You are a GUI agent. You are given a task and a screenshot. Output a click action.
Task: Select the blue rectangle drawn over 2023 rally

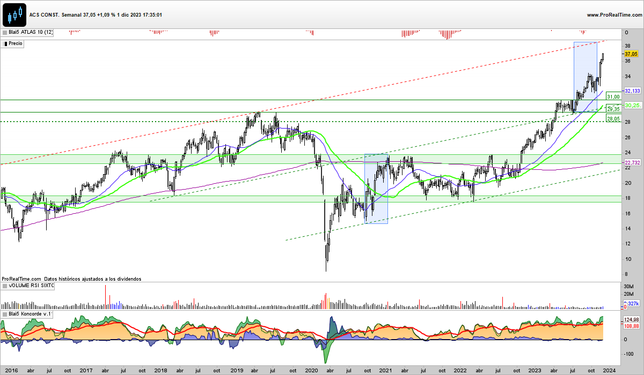(586, 78)
